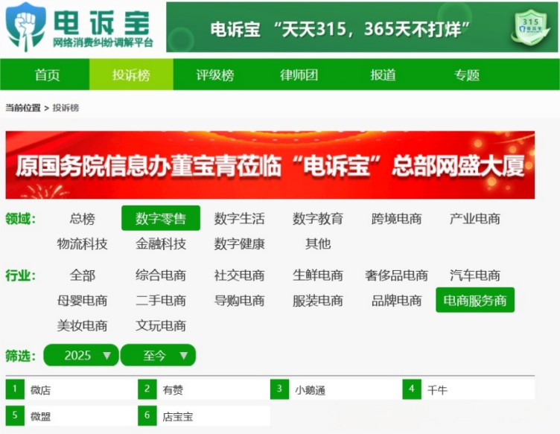The image size is (560, 434).
Task: Click the 电诉宝 fist shield logo
Action: point(25,26)
